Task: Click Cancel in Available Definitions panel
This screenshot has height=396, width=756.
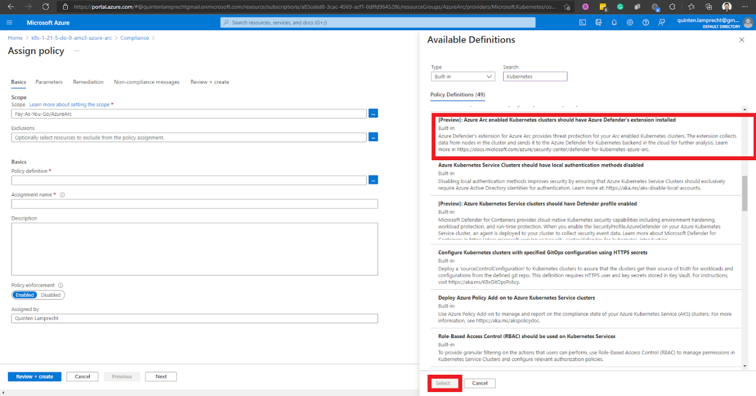Action: pos(480,383)
